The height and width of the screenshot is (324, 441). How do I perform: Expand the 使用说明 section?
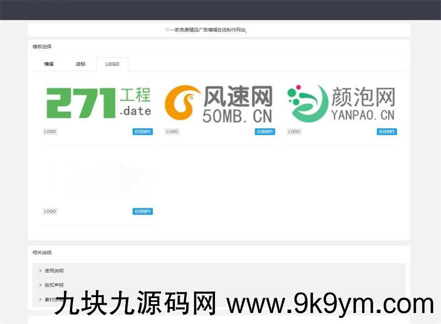tap(54, 271)
